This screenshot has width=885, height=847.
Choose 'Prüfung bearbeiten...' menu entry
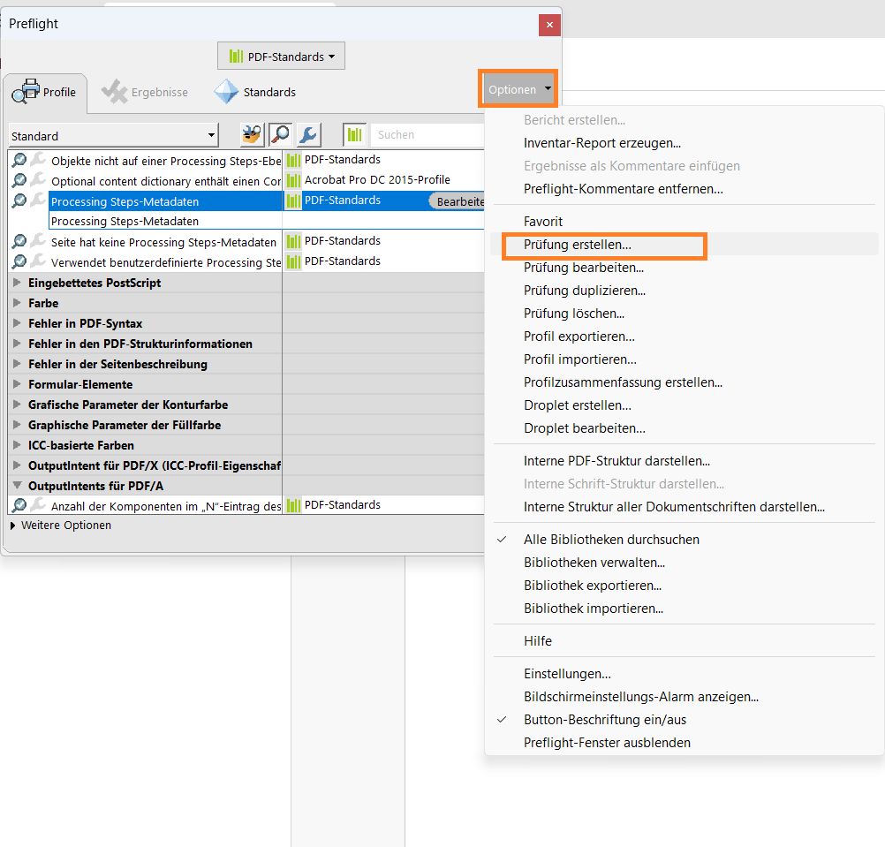(584, 268)
